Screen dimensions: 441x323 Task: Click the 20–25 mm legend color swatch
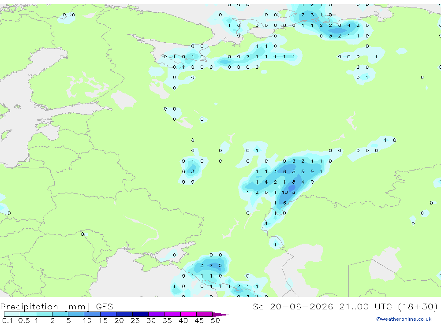(124, 314)
